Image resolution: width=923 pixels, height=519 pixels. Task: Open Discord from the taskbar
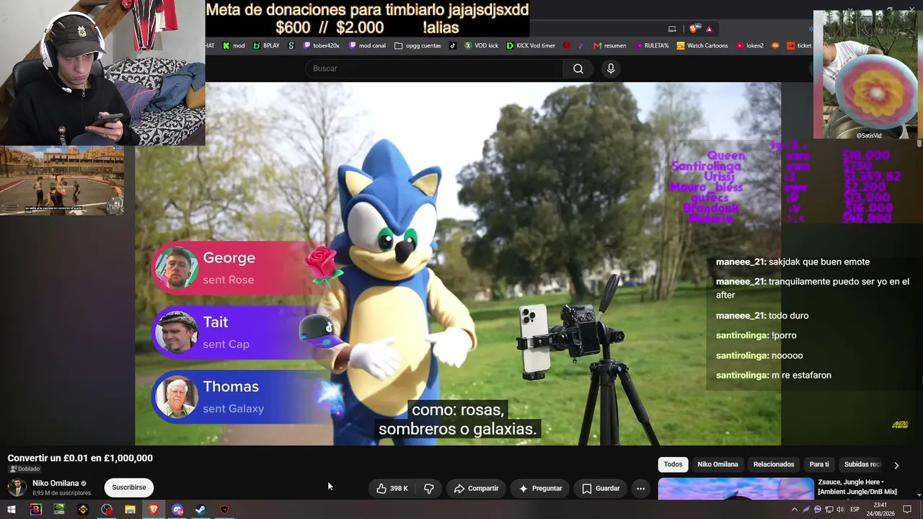coord(177,510)
